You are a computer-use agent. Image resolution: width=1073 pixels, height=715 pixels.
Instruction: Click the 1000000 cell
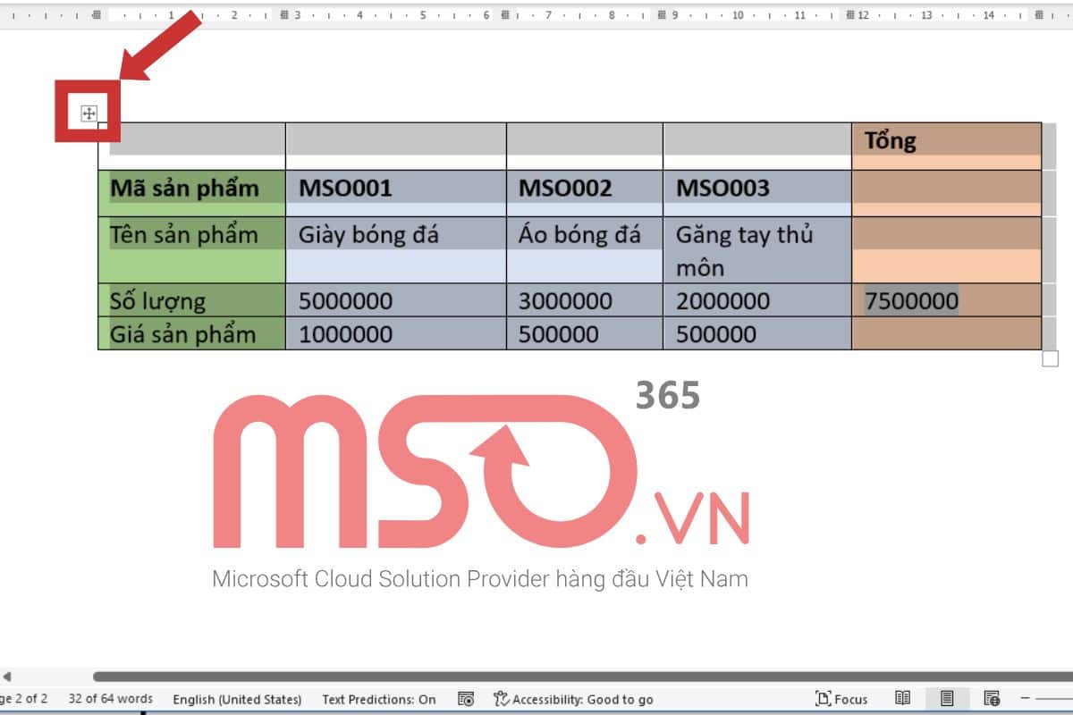(x=395, y=333)
